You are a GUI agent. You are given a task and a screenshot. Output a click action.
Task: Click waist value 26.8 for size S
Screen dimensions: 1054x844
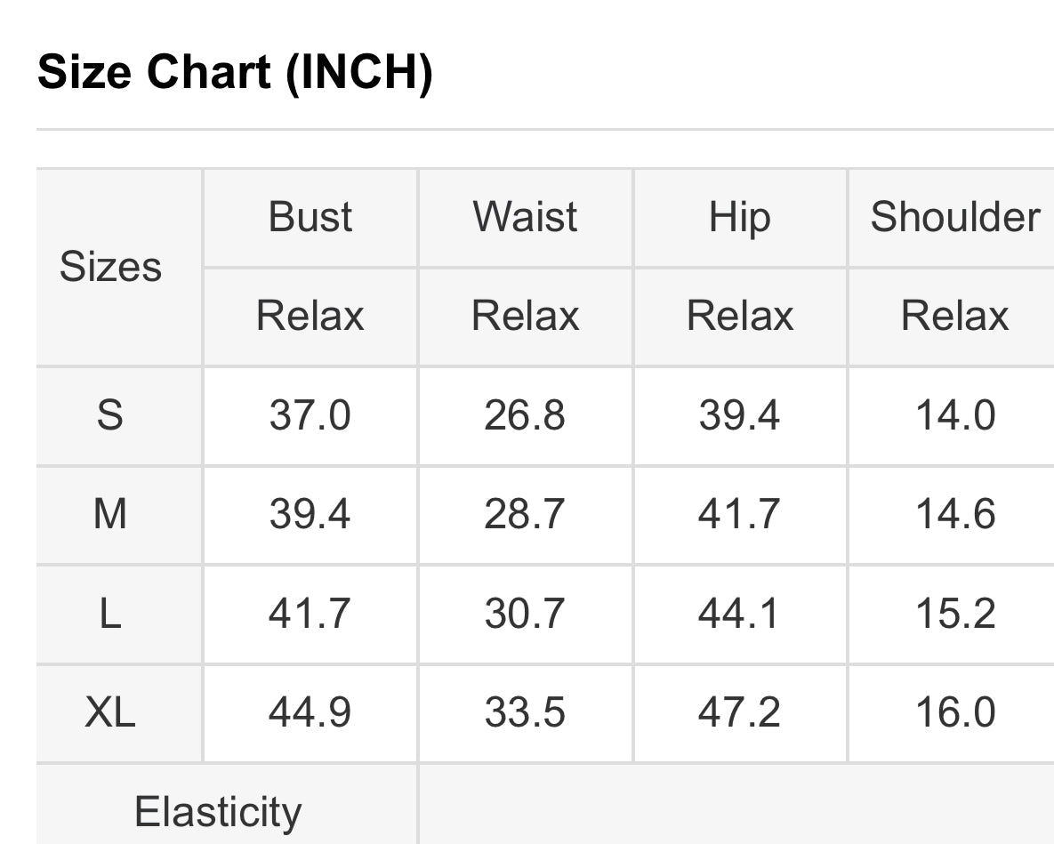tap(525, 415)
